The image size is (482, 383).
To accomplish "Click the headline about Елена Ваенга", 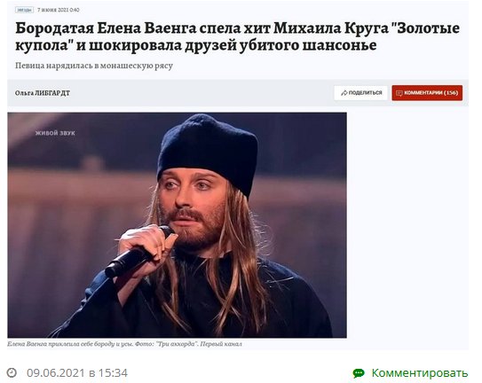I will click(x=237, y=36).
